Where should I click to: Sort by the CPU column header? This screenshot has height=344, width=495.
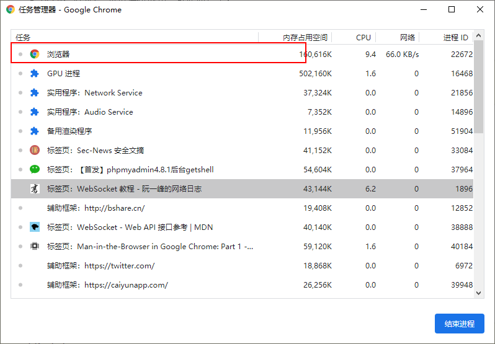(x=354, y=38)
